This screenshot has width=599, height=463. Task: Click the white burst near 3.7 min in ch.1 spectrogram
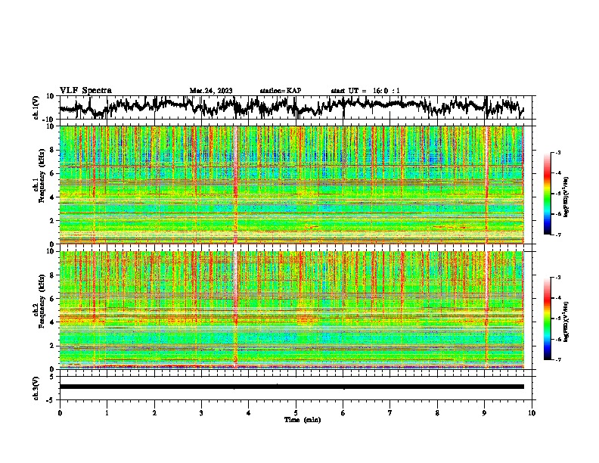pos(235,185)
